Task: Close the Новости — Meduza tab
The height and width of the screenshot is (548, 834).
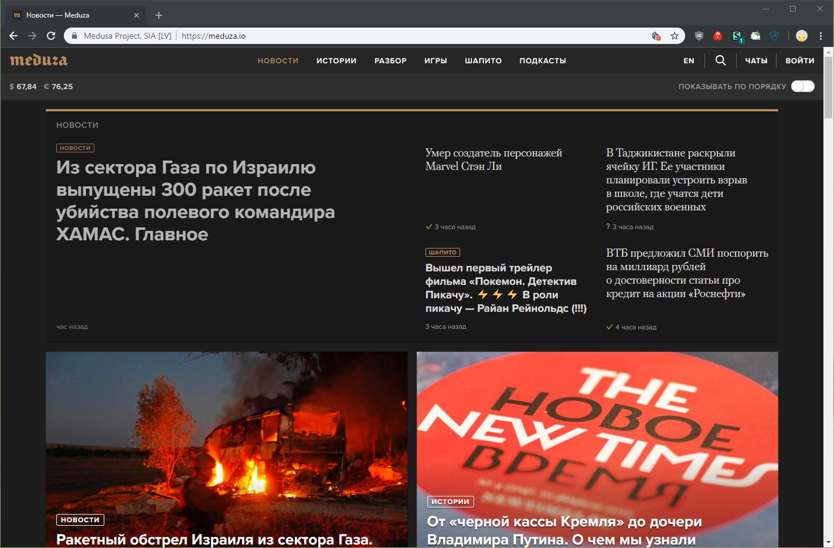Action: [x=137, y=15]
